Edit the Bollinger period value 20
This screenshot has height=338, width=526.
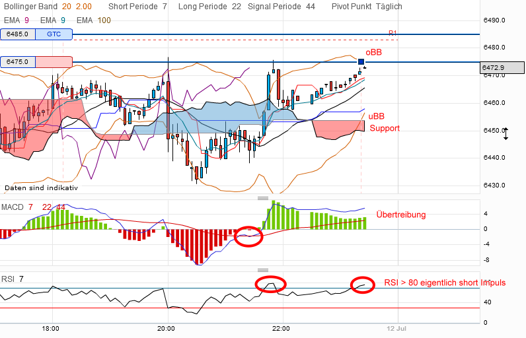[x=67, y=7]
